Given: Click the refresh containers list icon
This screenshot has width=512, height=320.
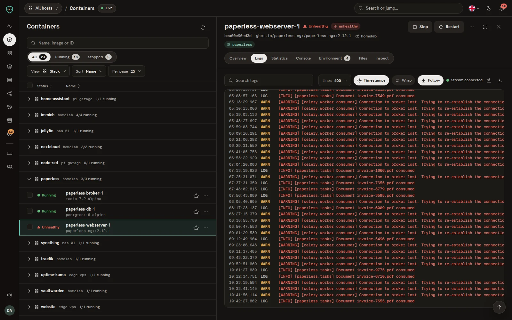Looking at the screenshot, I should coord(203,28).
